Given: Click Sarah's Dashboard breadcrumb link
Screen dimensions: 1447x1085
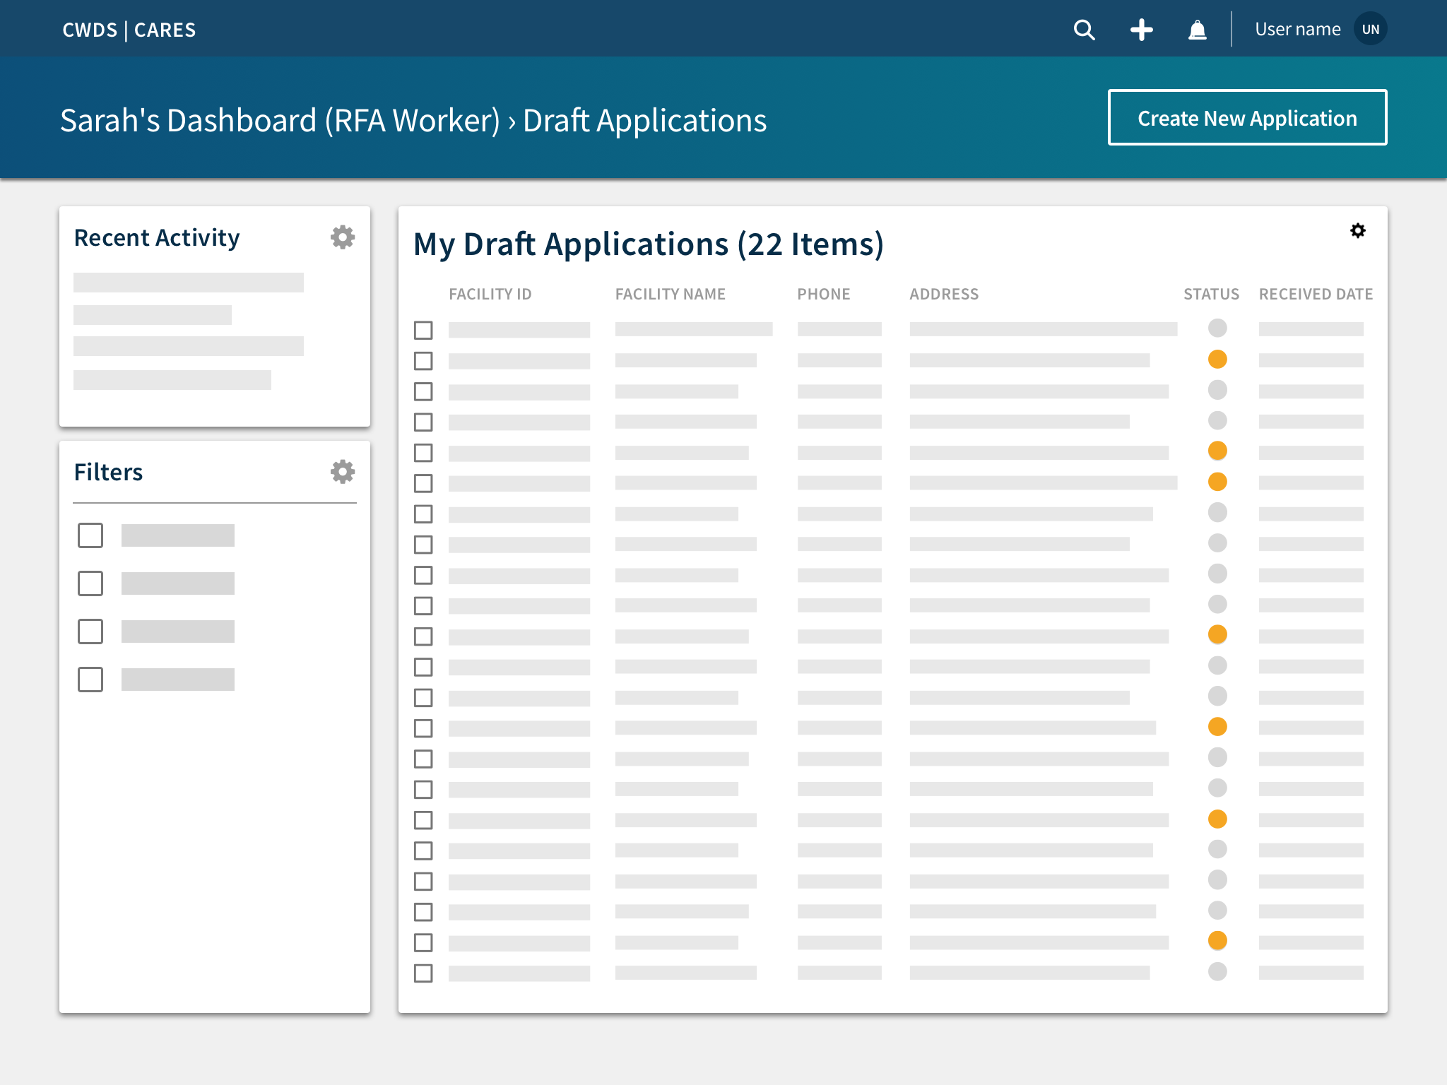Looking at the screenshot, I should tap(280, 121).
